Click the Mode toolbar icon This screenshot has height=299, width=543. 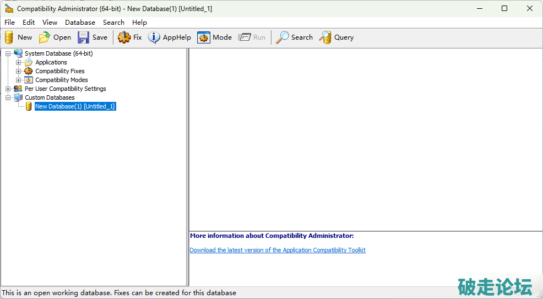point(204,37)
